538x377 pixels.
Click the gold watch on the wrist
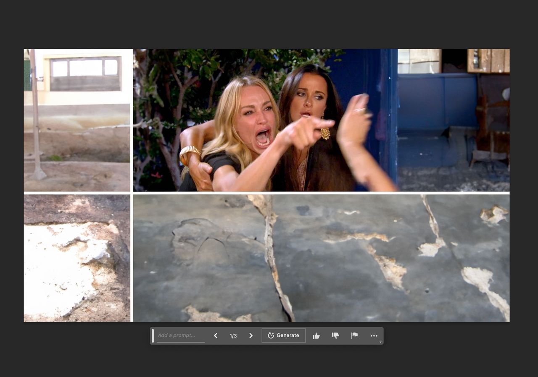pos(190,152)
